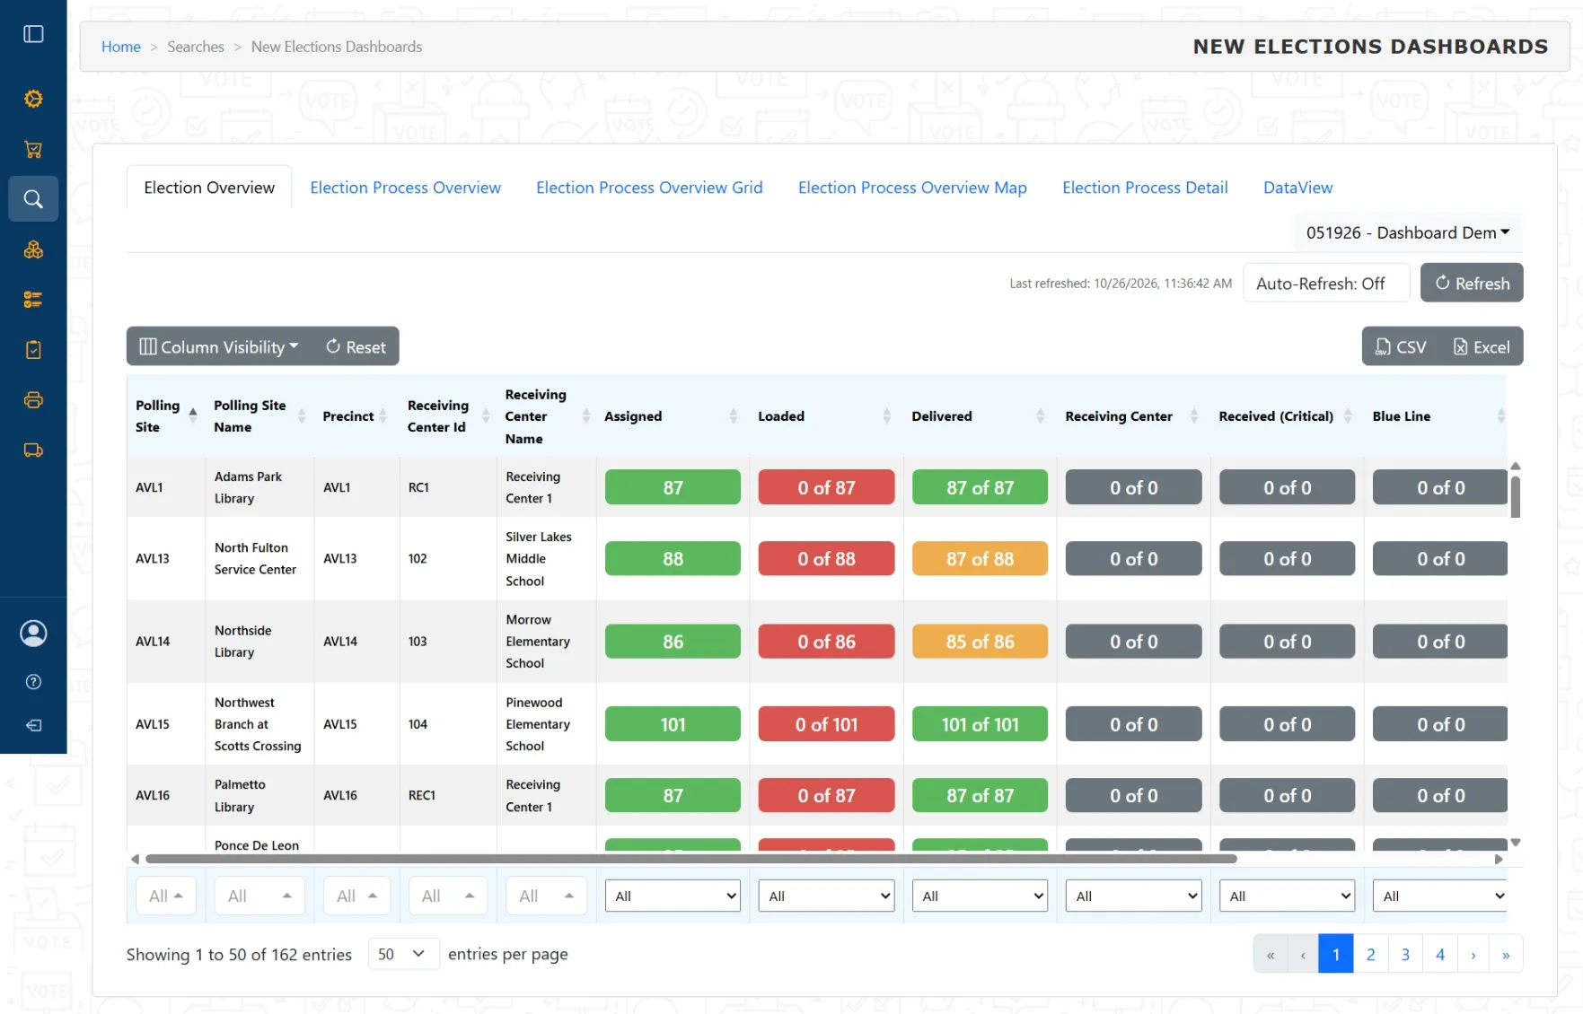Open the clipboard check icon in sidebar
The height and width of the screenshot is (1014, 1583).
[33, 350]
